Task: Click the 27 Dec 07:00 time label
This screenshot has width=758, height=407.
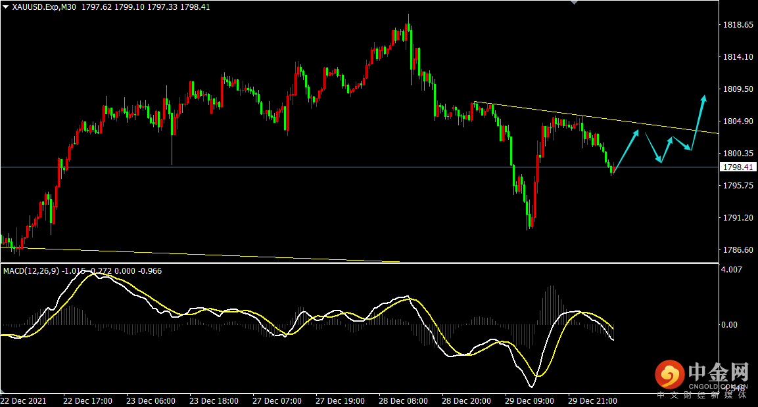Action: (277, 400)
